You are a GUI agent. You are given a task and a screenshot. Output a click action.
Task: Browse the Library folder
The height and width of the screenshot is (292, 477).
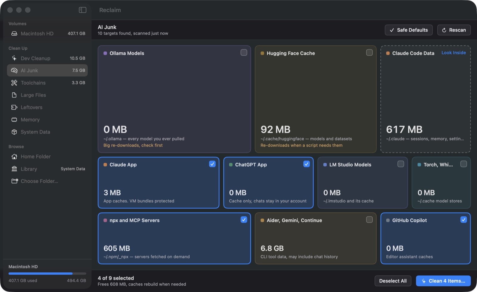tap(47, 169)
